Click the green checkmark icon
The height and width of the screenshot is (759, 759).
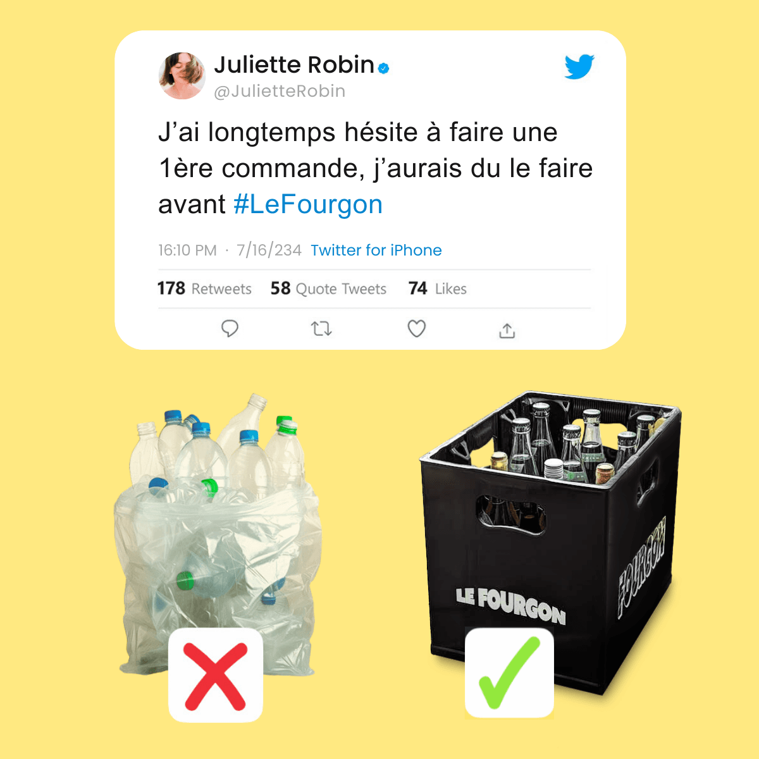[x=509, y=673]
